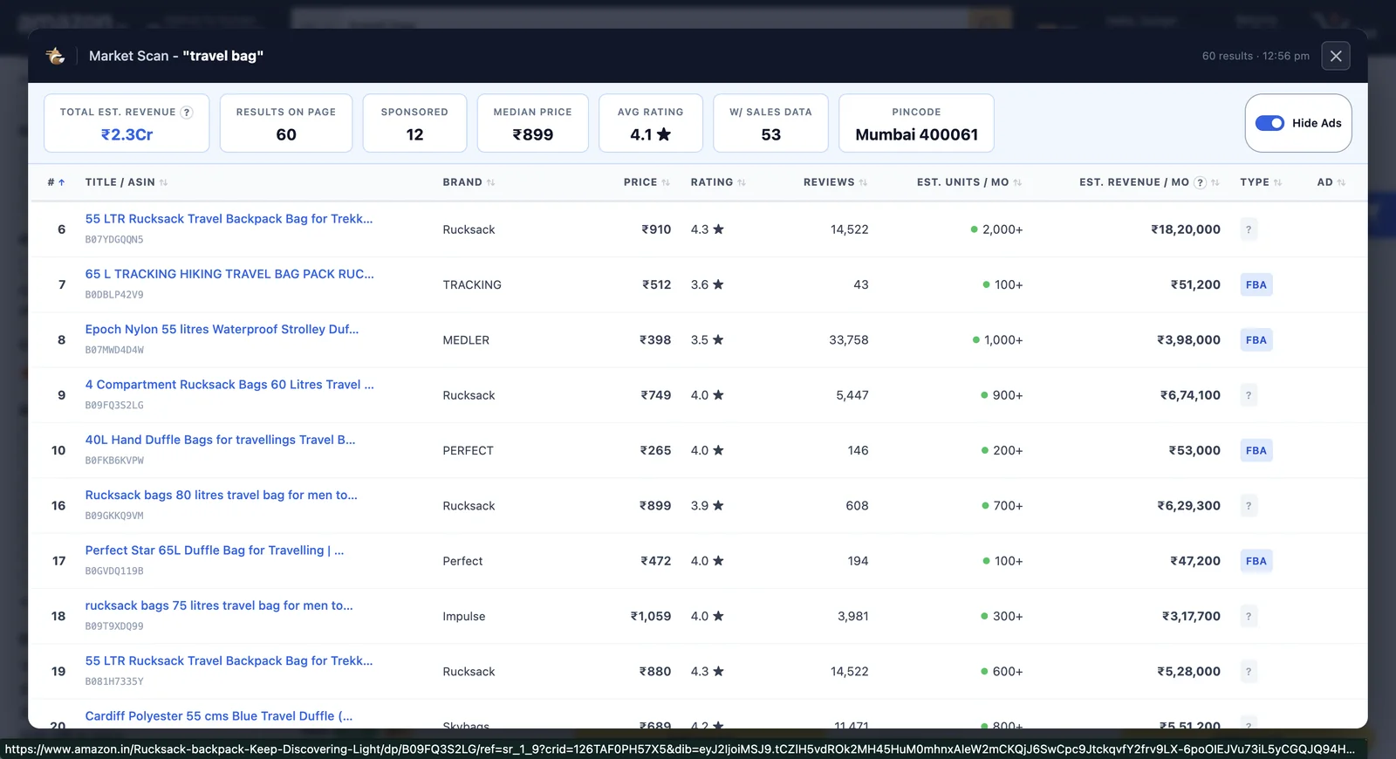
Task: Click the Median Price ₹899 card
Action: [532, 123]
